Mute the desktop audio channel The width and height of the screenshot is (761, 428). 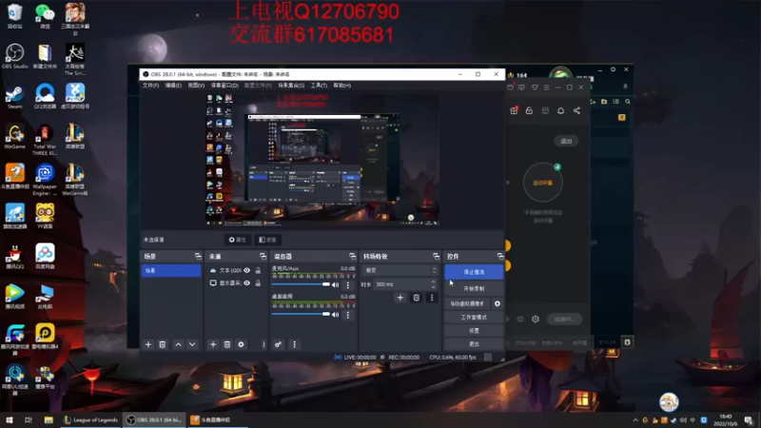(x=336, y=315)
